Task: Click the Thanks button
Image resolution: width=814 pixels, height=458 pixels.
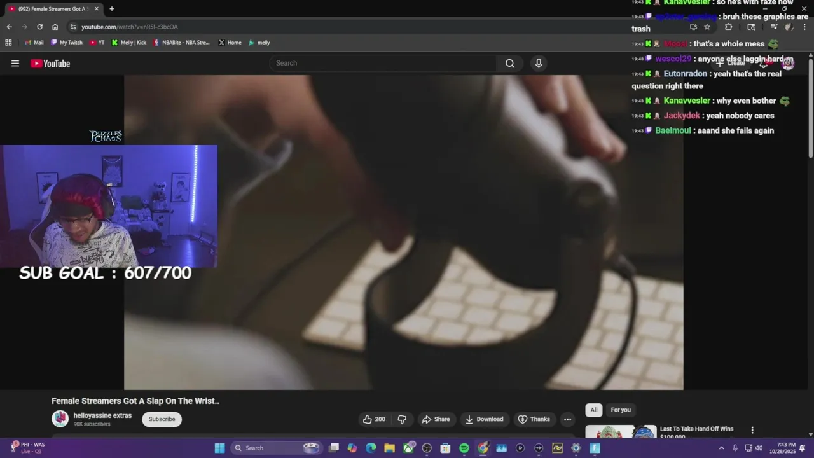Action: coord(534,419)
